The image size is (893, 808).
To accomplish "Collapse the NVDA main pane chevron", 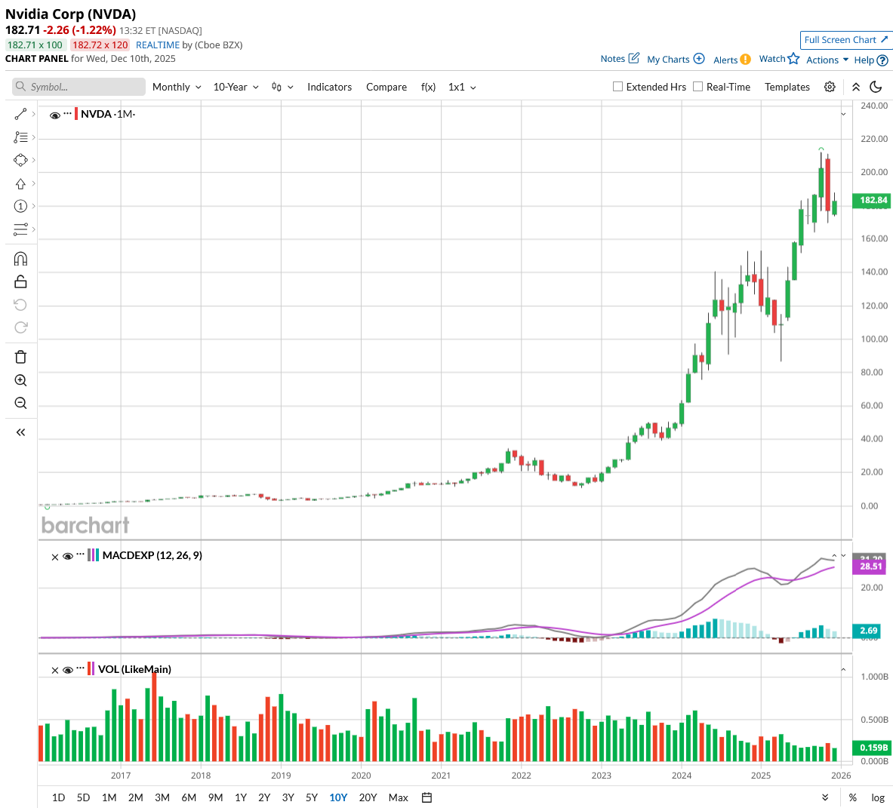I will 843,115.
